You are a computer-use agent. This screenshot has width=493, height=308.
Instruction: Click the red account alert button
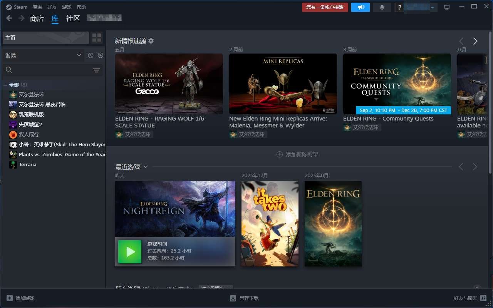[325, 7]
